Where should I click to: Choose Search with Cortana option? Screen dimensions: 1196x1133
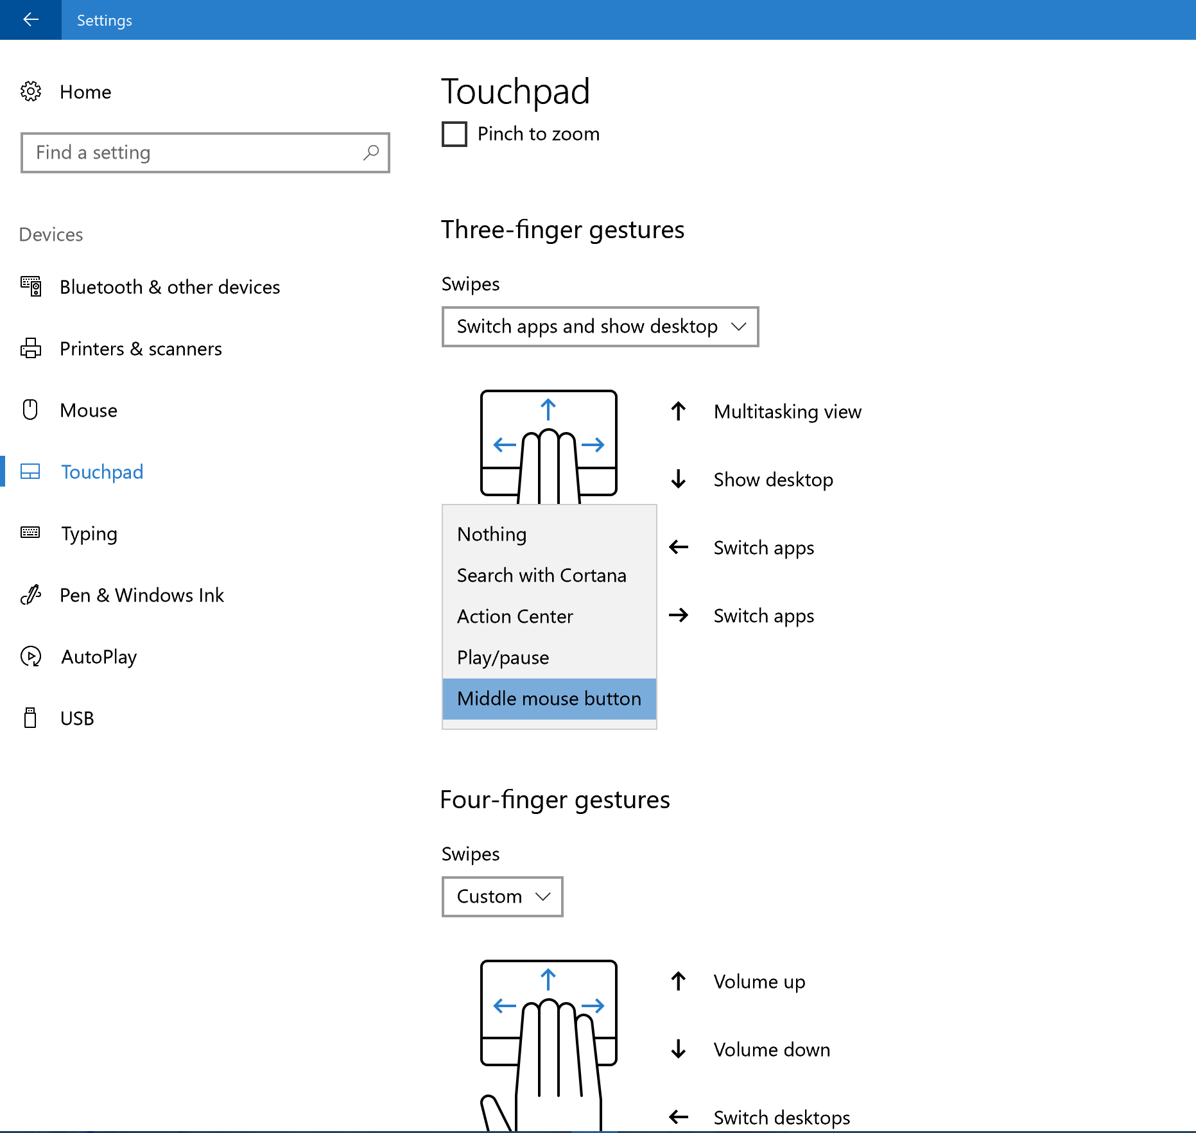click(541, 575)
